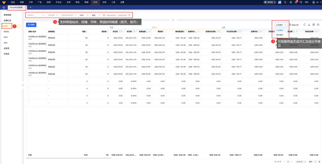Open the 全部店铺 store dropdown
The image size is (322, 164).
tap(53, 15)
